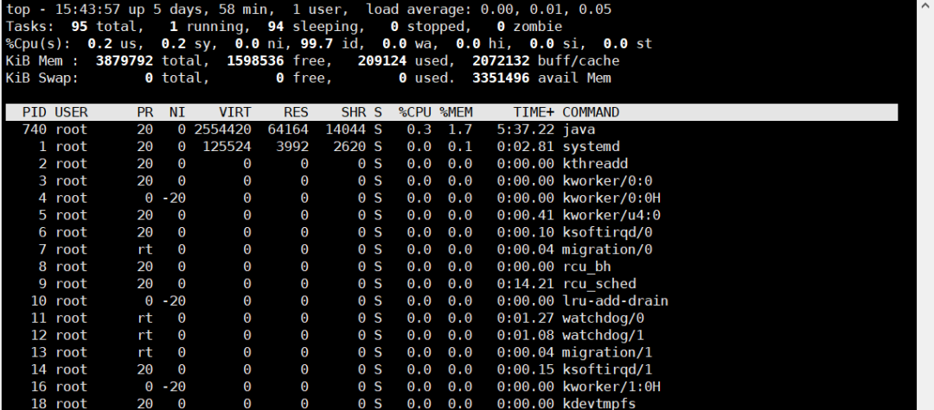Click used memory value 209124
Image resolution: width=934 pixels, height=410 pixels.
tap(382, 60)
